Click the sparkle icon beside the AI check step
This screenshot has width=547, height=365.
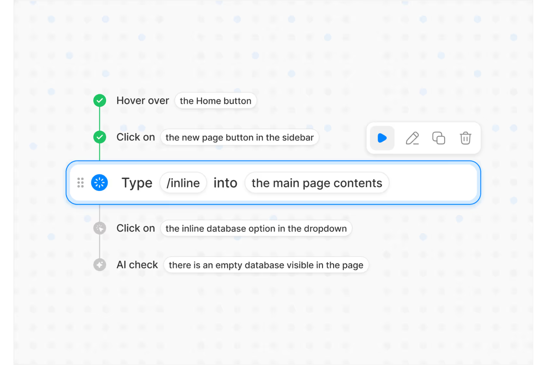pyautogui.click(x=99, y=264)
